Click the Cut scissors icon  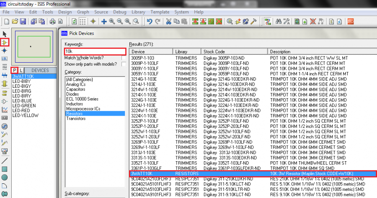tap(168, 21)
